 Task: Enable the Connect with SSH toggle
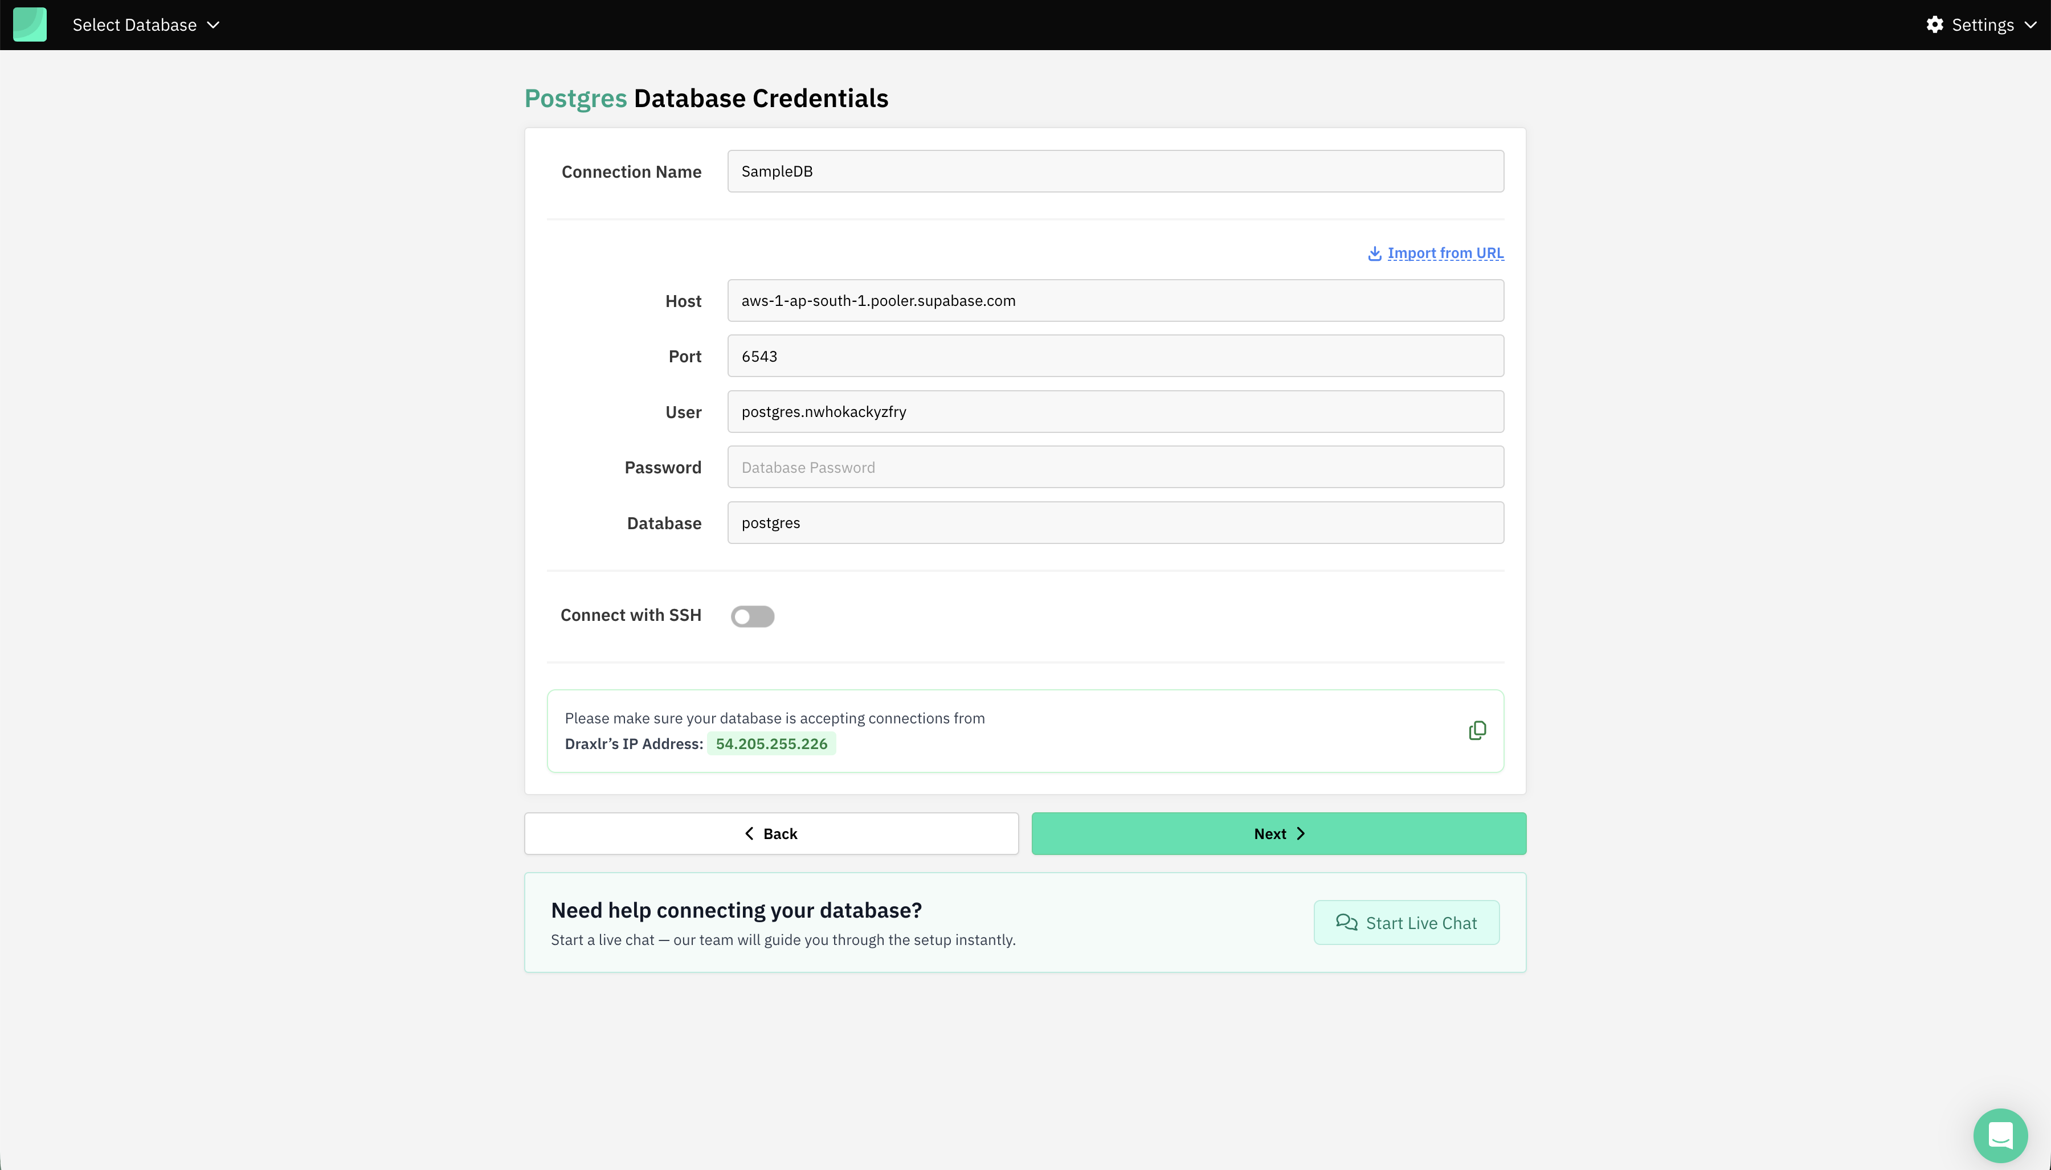(752, 616)
